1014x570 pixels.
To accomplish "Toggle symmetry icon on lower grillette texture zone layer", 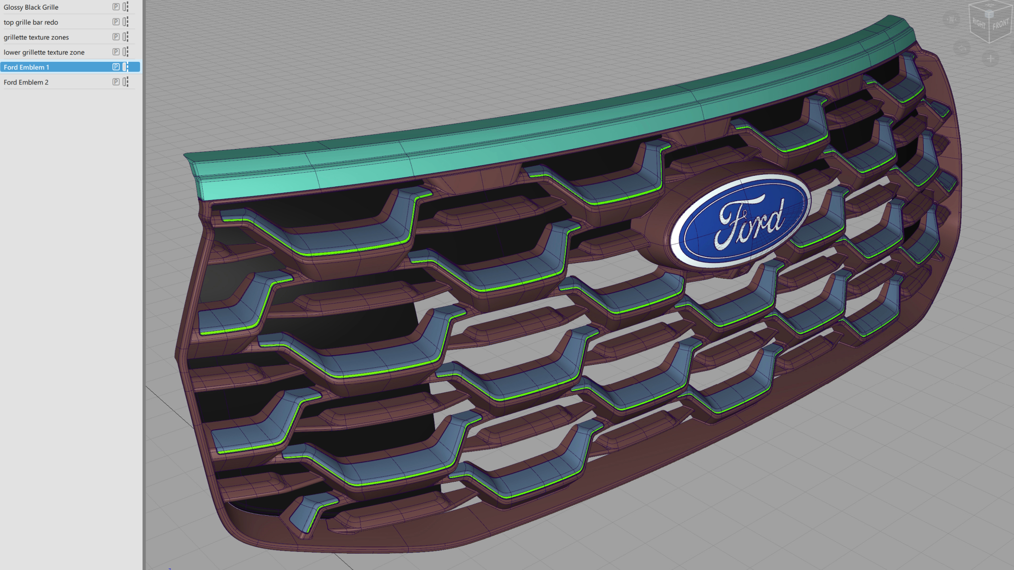I will coord(126,52).
